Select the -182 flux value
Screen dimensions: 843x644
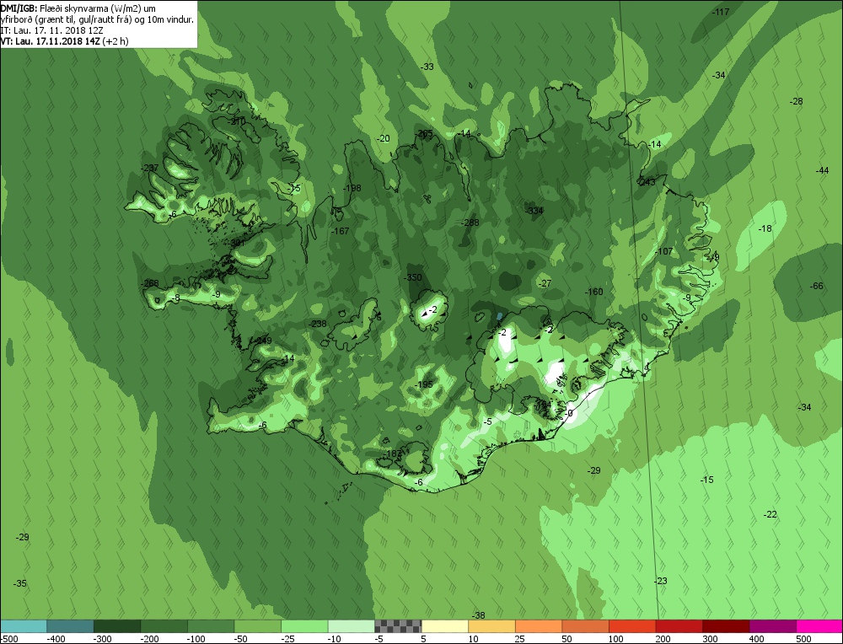pyautogui.click(x=393, y=453)
